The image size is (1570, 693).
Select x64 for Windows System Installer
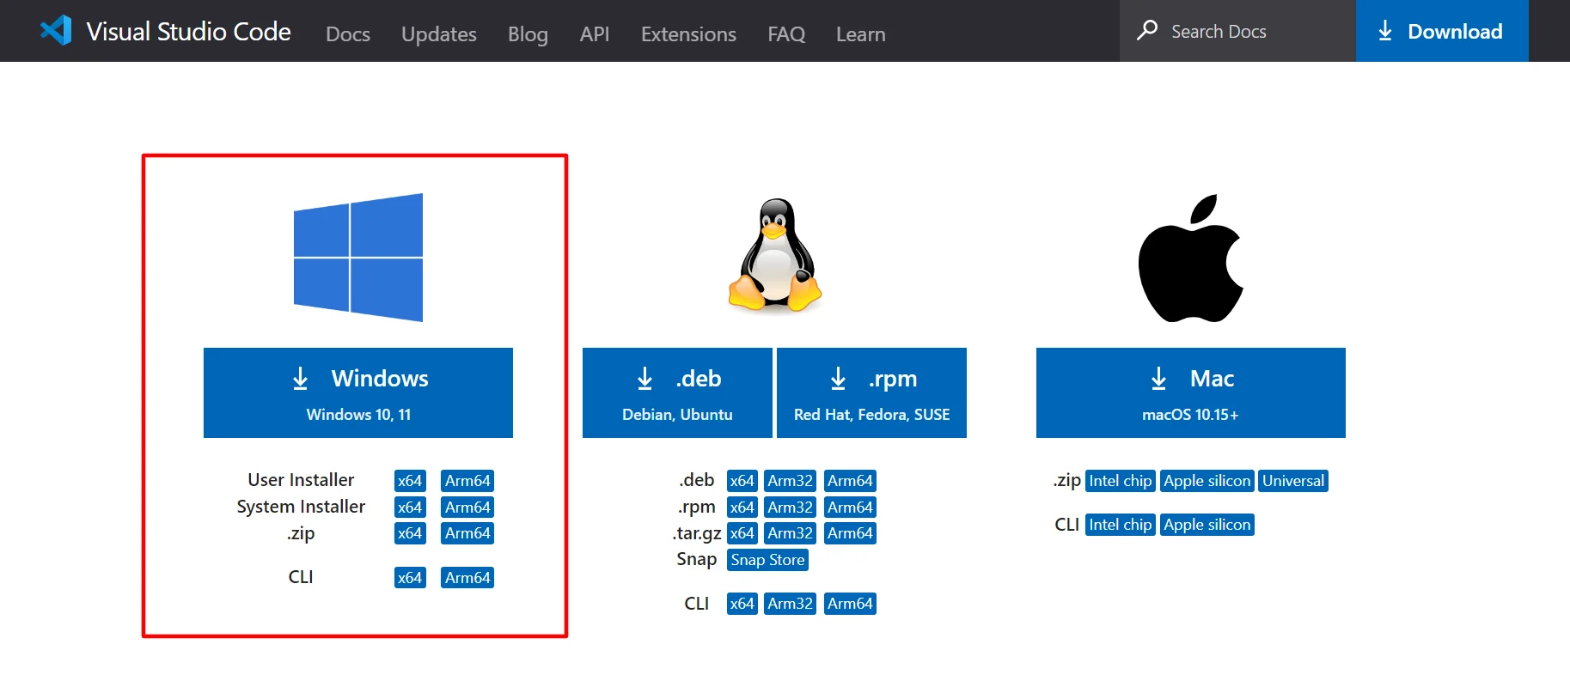[410, 508]
